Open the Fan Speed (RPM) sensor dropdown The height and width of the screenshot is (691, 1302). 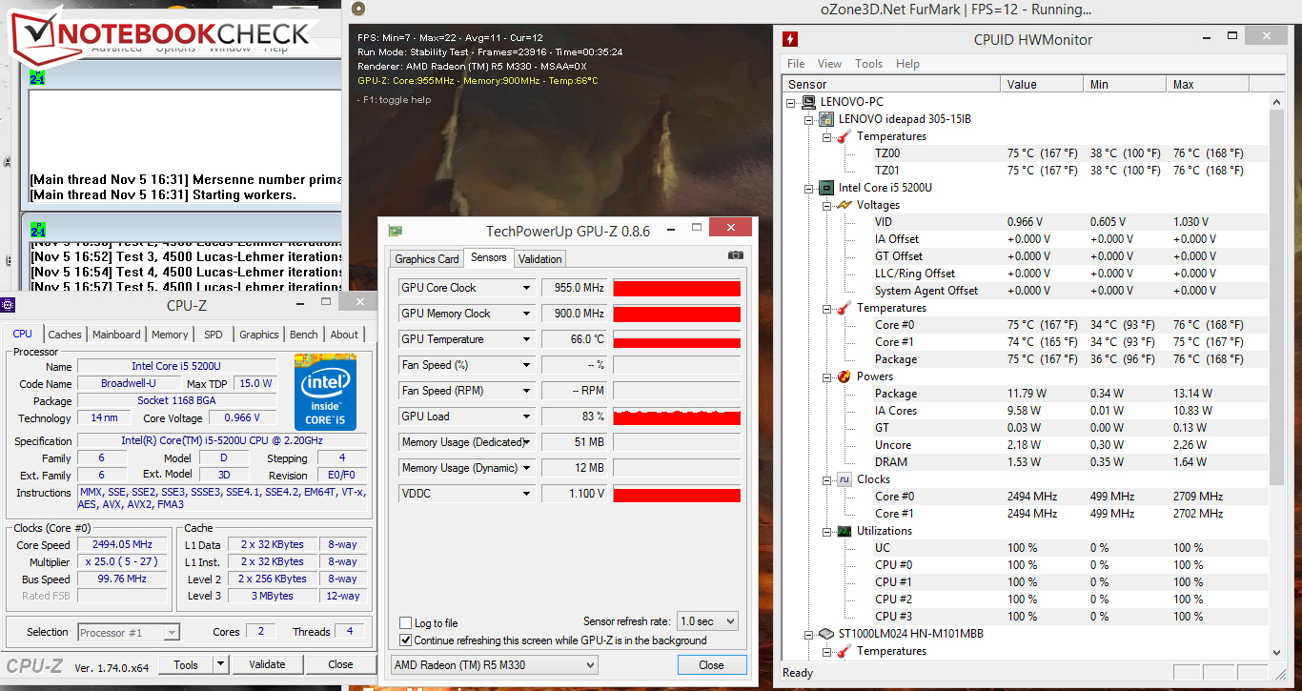click(x=525, y=391)
